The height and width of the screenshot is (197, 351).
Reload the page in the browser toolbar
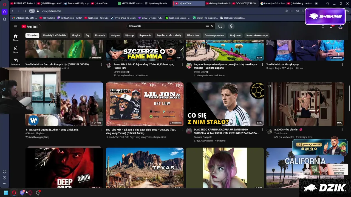point(25,11)
